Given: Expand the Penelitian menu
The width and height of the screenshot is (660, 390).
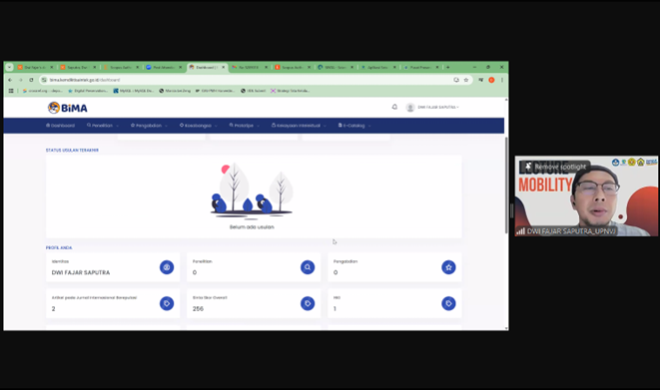Looking at the screenshot, I should click(102, 126).
